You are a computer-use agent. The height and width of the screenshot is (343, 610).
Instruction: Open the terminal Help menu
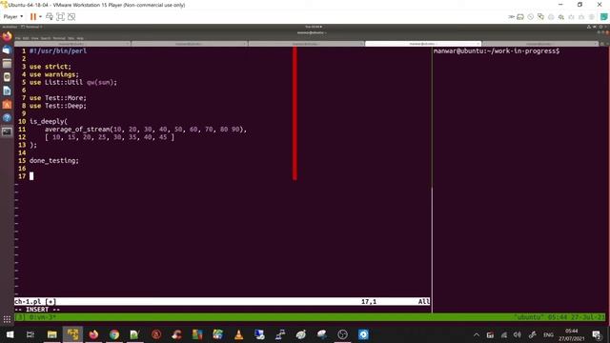coord(80,38)
